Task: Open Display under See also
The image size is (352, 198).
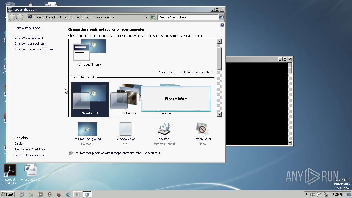Action: pos(19,144)
